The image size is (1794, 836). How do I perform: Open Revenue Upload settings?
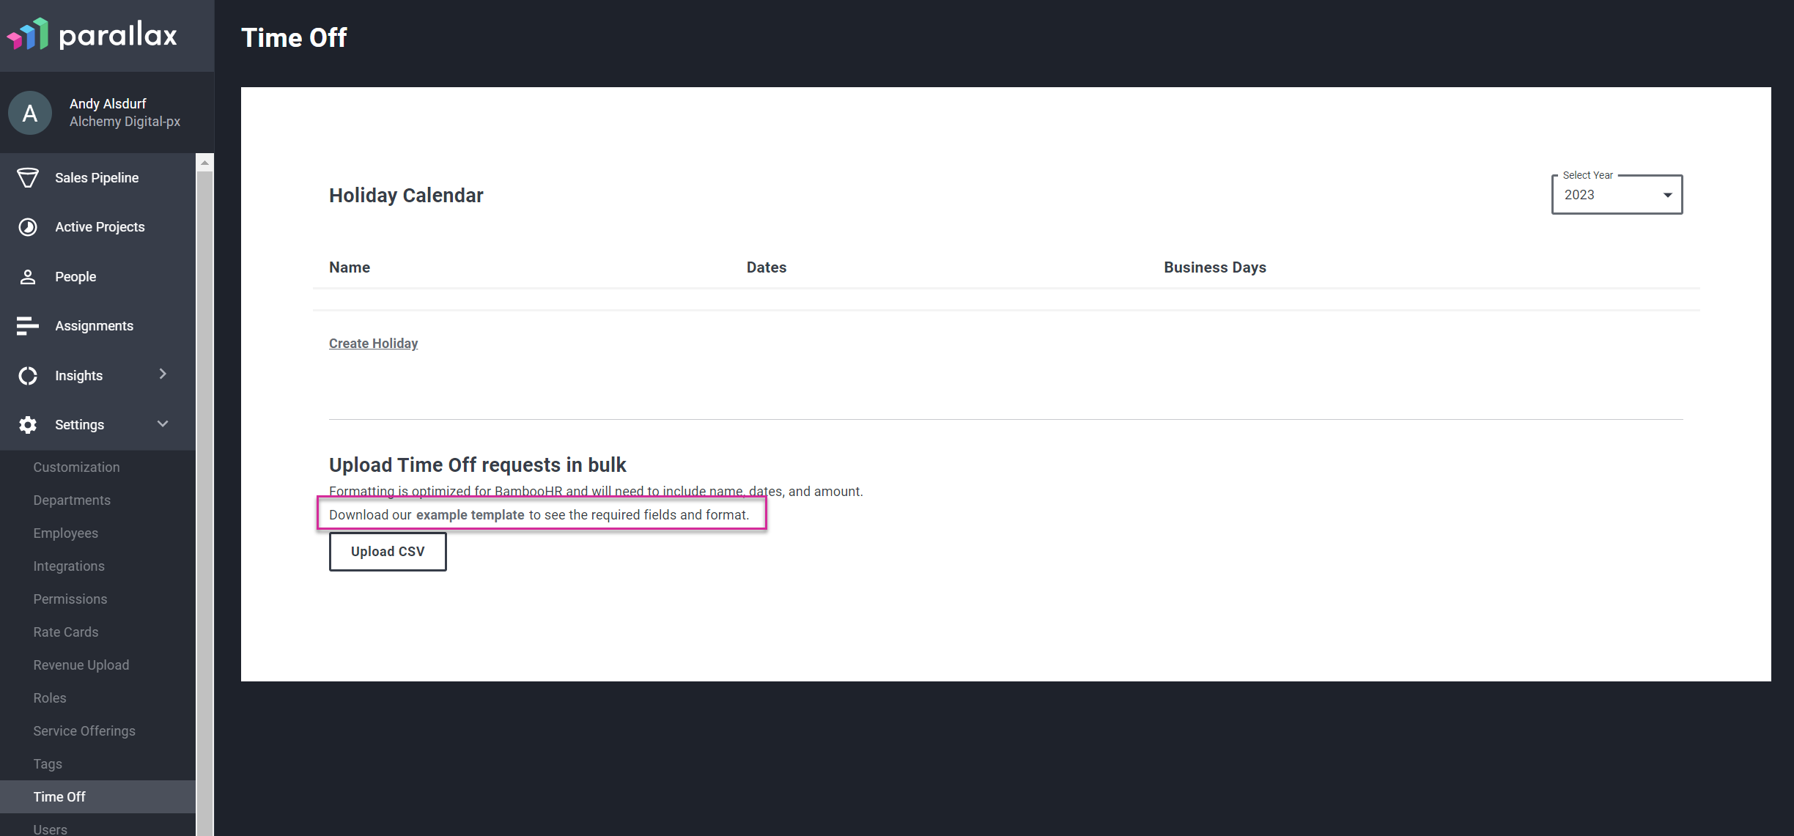tap(81, 665)
